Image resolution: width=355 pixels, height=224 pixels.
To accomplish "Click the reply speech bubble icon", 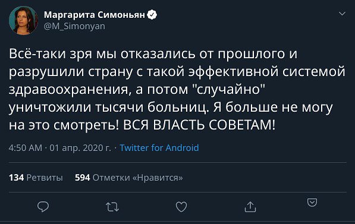I will tap(43, 207).
